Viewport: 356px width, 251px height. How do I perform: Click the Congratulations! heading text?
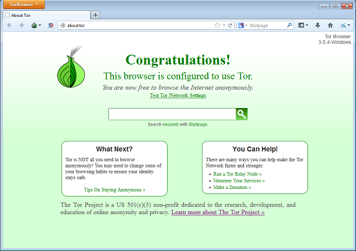pyautogui.click(x=178, y=60)
